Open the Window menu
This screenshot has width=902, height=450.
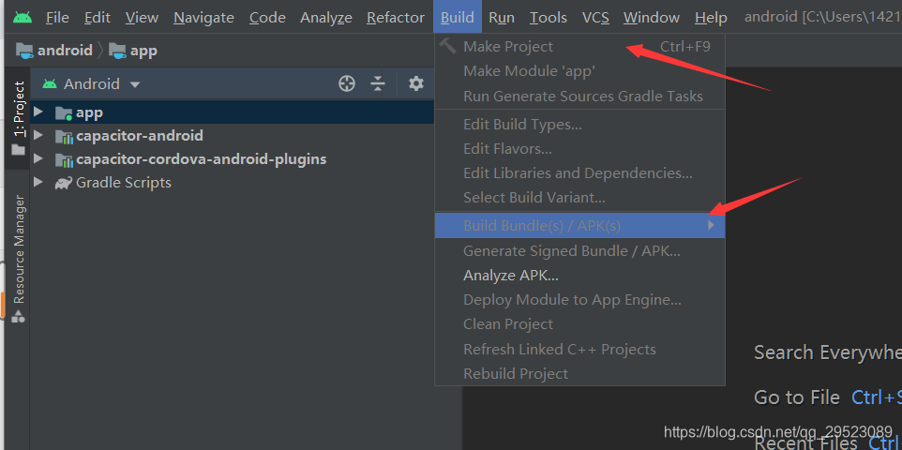(x=652, y=18)
